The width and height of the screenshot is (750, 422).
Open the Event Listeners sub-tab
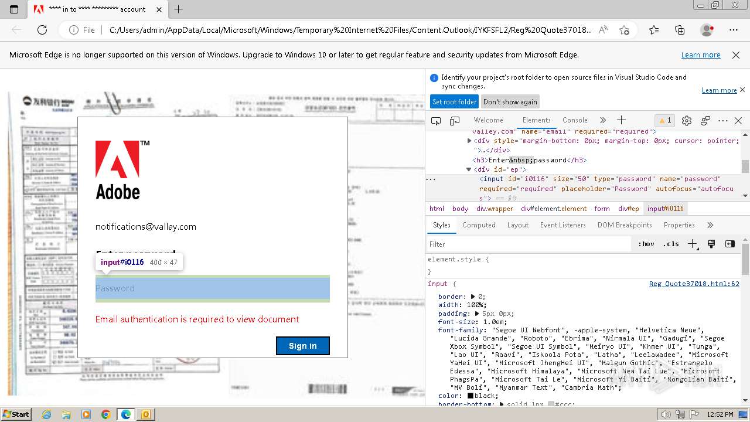point(563,225)
